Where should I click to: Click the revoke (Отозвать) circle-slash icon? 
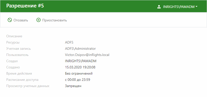tap(10, 20)
